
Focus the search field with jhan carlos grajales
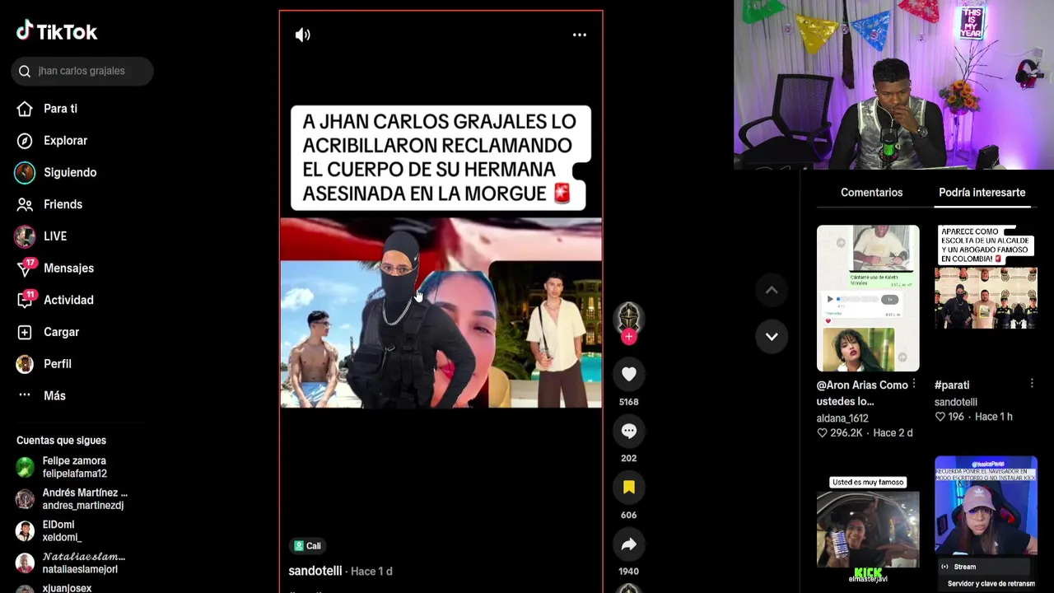pos(82,71)
